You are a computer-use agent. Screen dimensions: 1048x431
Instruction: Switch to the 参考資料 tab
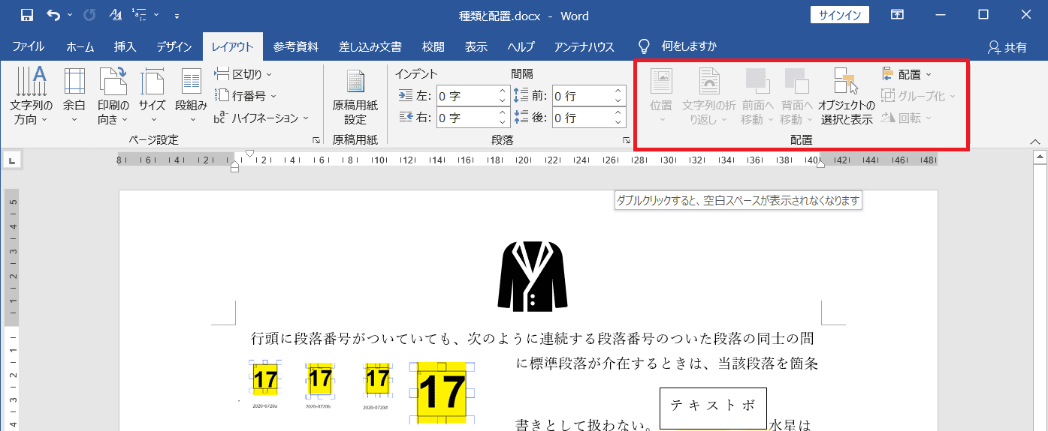[295, 46]
